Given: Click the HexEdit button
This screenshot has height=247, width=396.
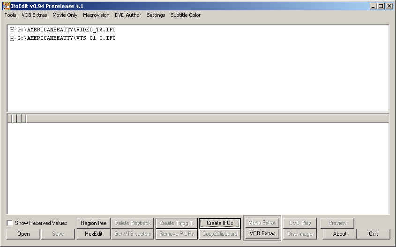Looking at the screenshot, I should point(93,234).
